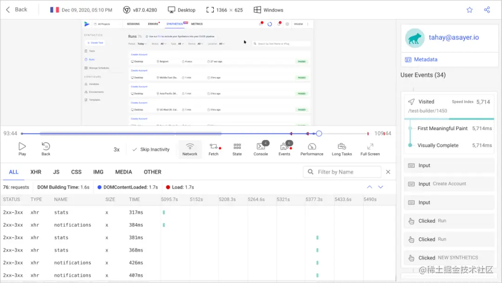Click the Load 1.7s indicator
Viewport: 502px width, 283px height.
(180, 187)
